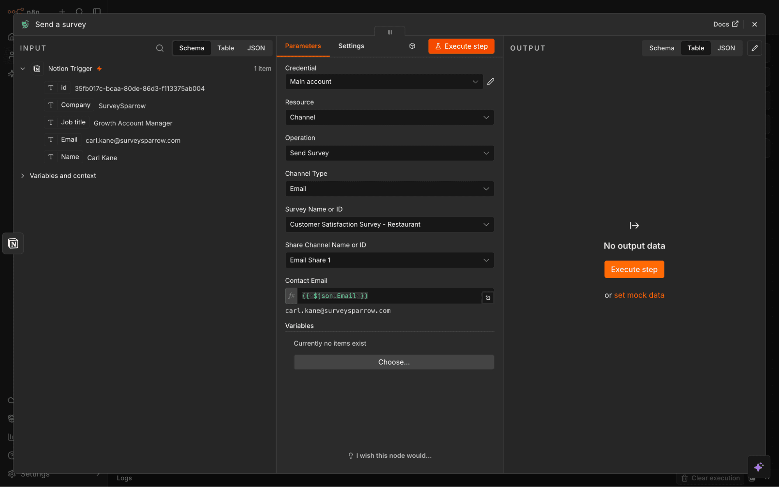Click the Carl Kane name value
The image size is (779, 487).
click(x=102, y=158)
